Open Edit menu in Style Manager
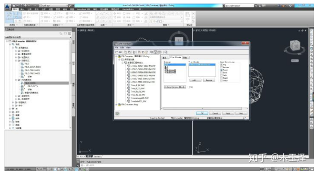 (122, 48)
